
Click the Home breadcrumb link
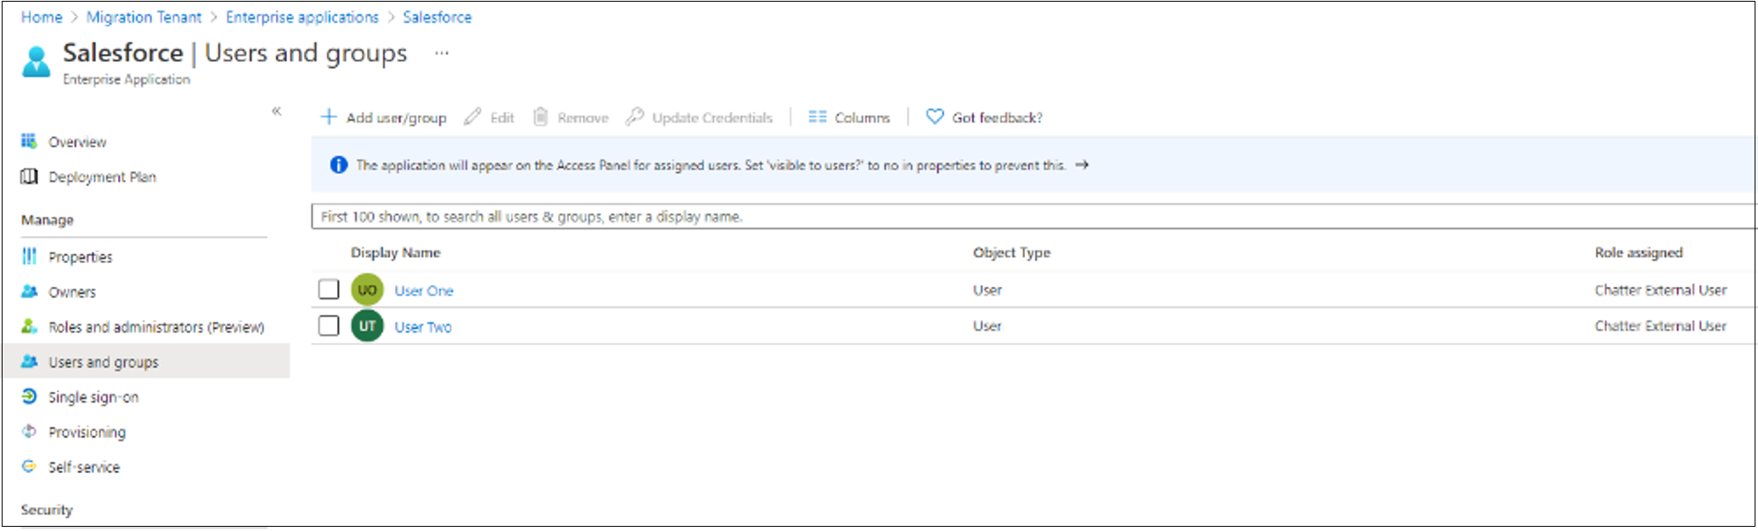[x=42, y=17]
